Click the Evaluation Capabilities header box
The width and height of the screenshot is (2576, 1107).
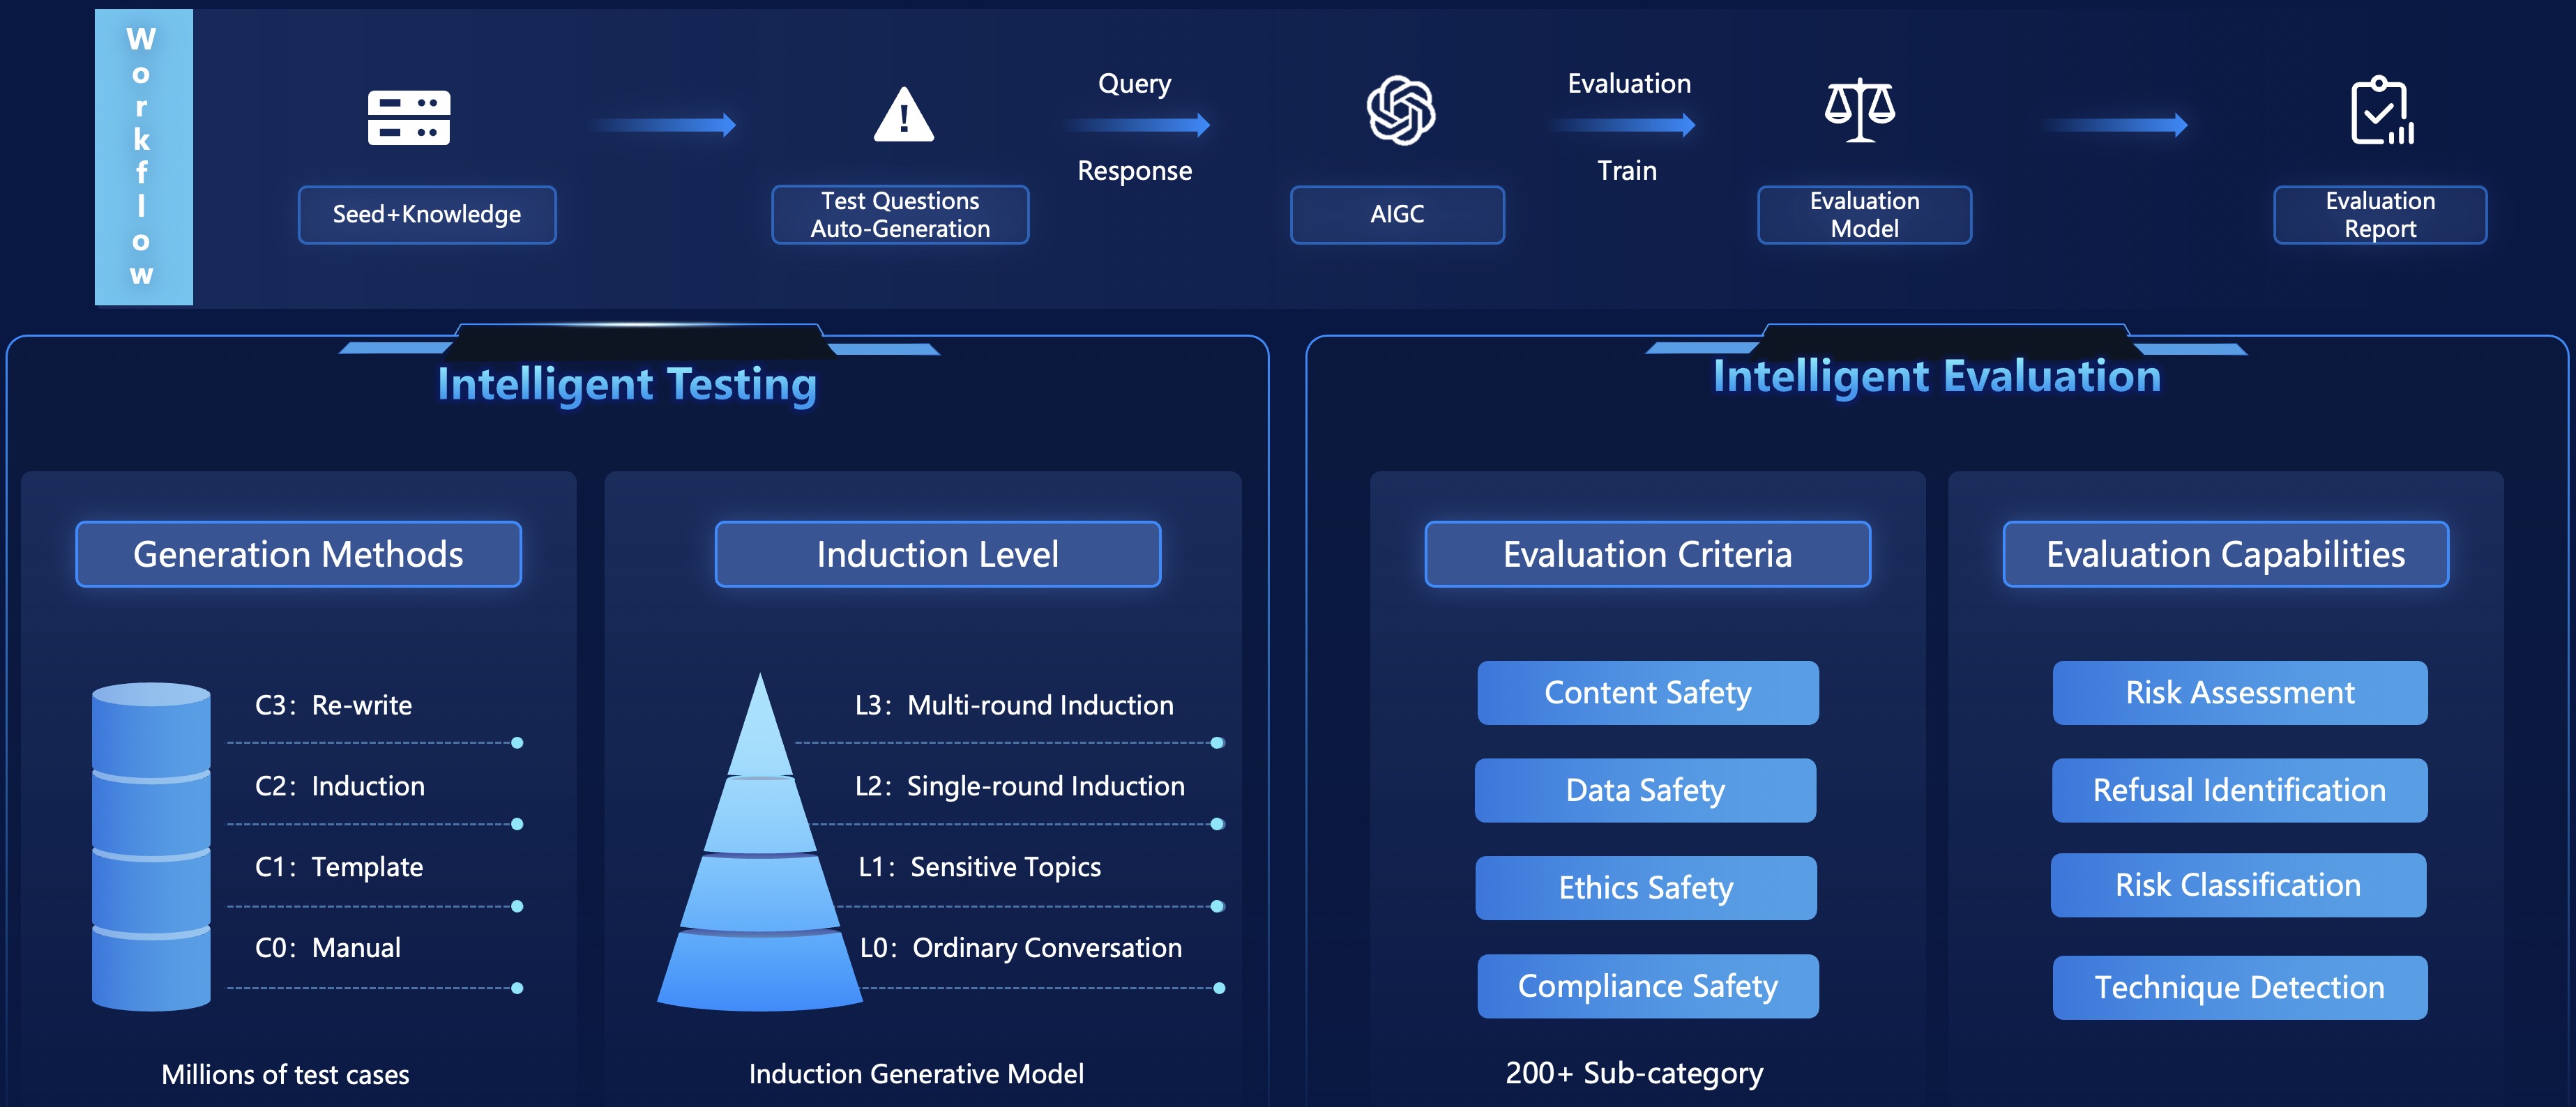point(2225,554)
